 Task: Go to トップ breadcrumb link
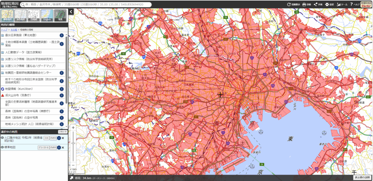point(4,30)
